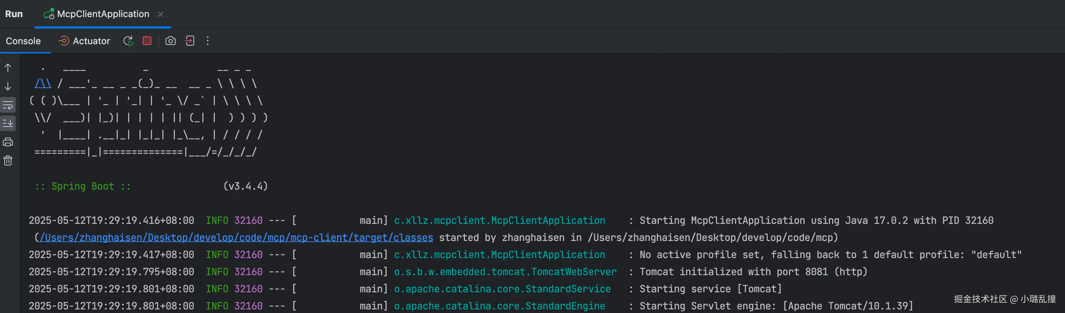Click the o.s.b.w.embedded.tomcat.TomcatWebServer logger name
This screenshot has height=313, width=1065.
505,272
